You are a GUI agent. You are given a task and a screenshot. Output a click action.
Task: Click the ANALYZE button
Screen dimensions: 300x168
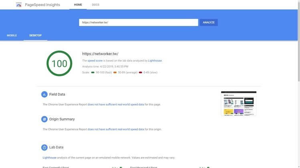(x=209, y=22)
